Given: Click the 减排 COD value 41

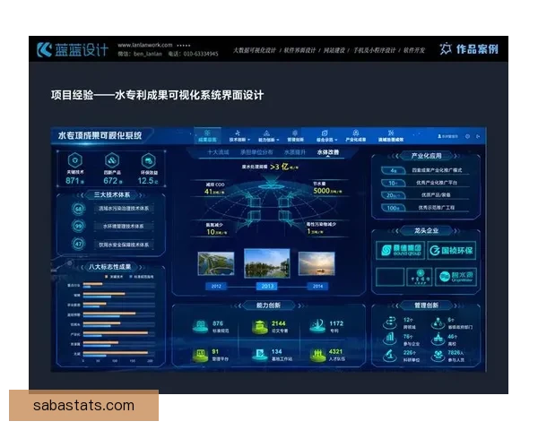Looking at the screenshot, I should click(214, 192).
